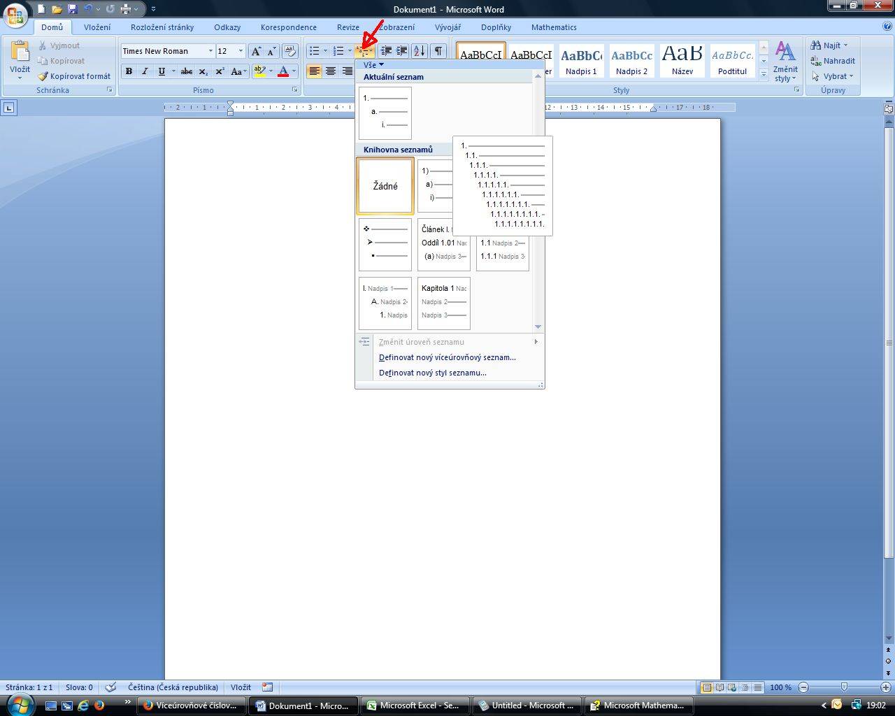This screenshot has width=895, height=716.
Task: Apply red font color
Action: pos(283,71)
